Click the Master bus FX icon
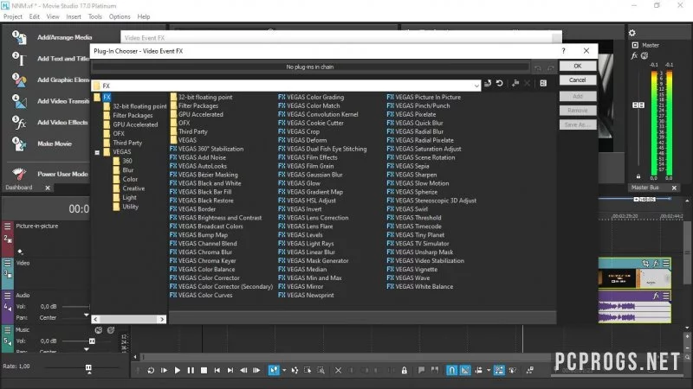This screenshot has width=693, height=389. tap(634, 55)
